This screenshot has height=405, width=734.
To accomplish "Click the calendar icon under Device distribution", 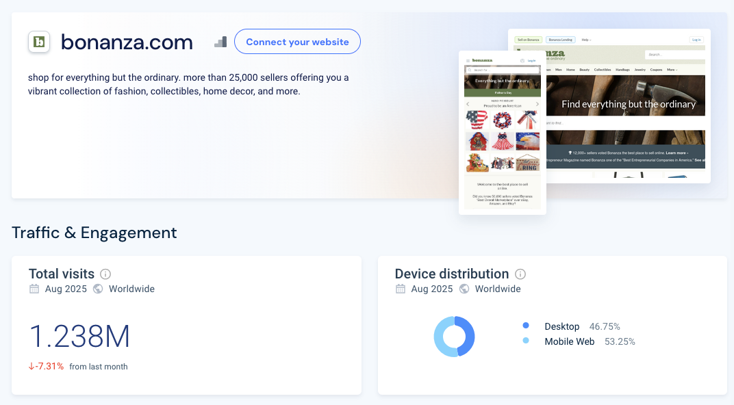I will 401,289.
